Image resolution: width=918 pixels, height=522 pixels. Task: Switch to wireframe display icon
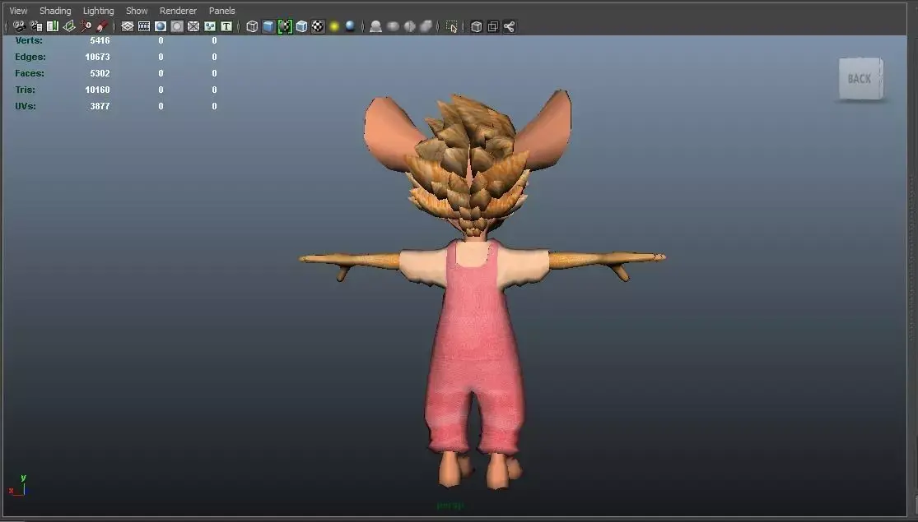(253, 26)
